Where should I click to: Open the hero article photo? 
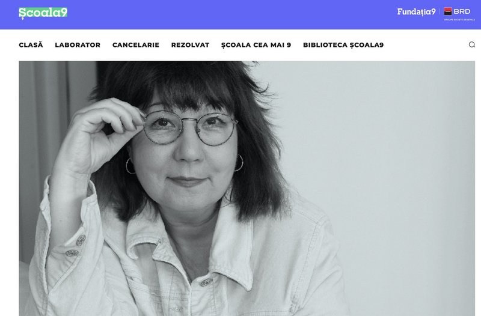point(247,189)
